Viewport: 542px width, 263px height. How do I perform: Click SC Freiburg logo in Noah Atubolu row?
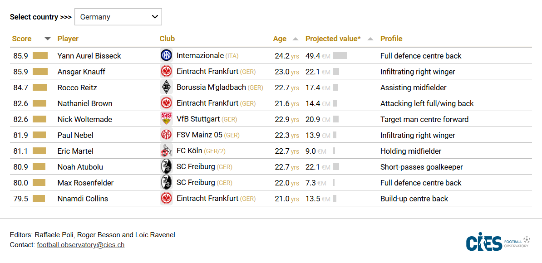(166, 167)
